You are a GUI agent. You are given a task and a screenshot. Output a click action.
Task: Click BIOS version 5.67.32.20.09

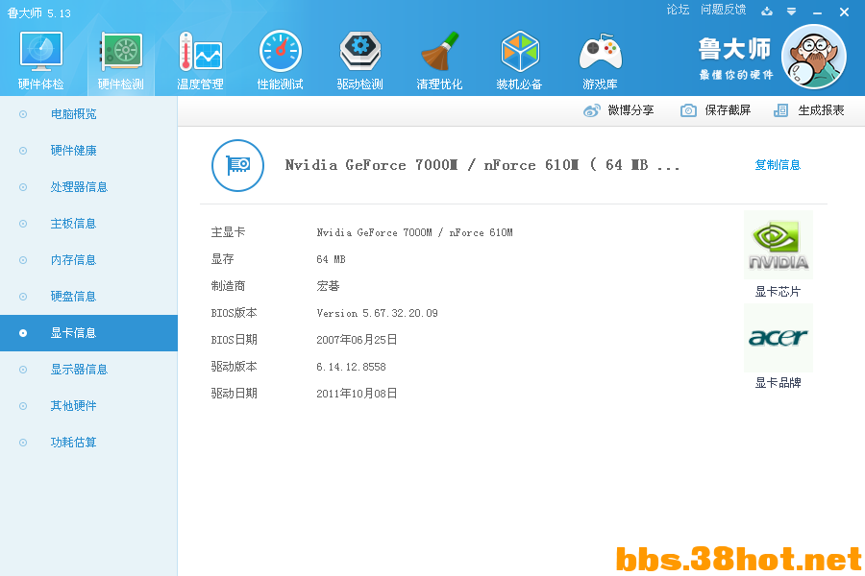click(x=377, y=313)
